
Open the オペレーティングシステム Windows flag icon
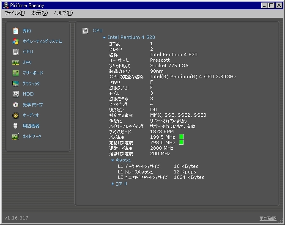pyautogui.click(x=16, y=41)
